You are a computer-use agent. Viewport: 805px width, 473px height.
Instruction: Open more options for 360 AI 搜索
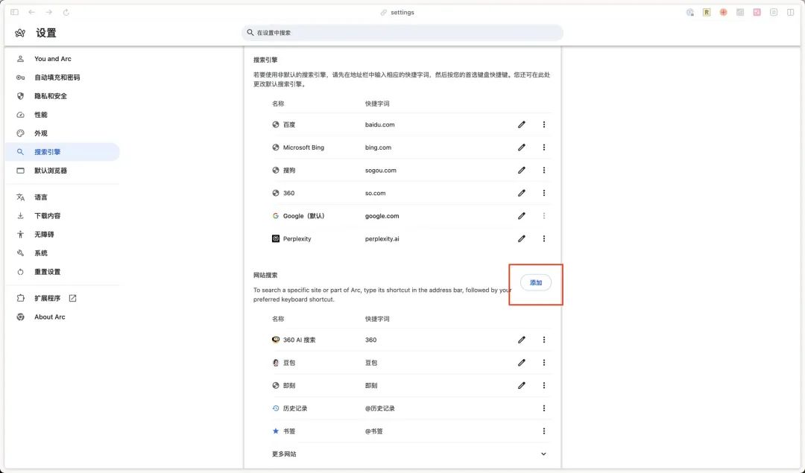pyautogui.click(x=544, y=340)
